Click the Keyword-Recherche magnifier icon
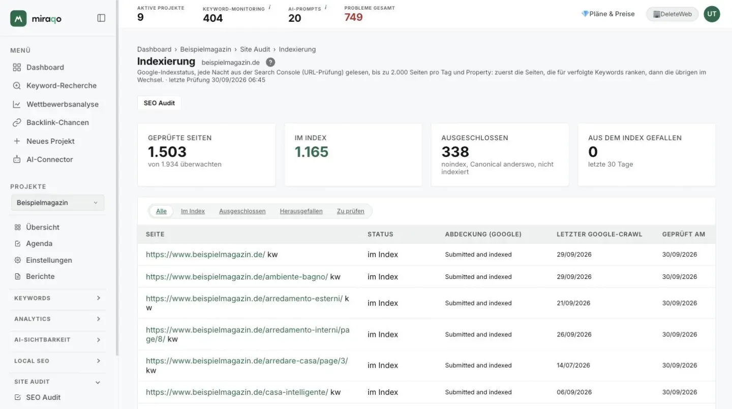 17,86
